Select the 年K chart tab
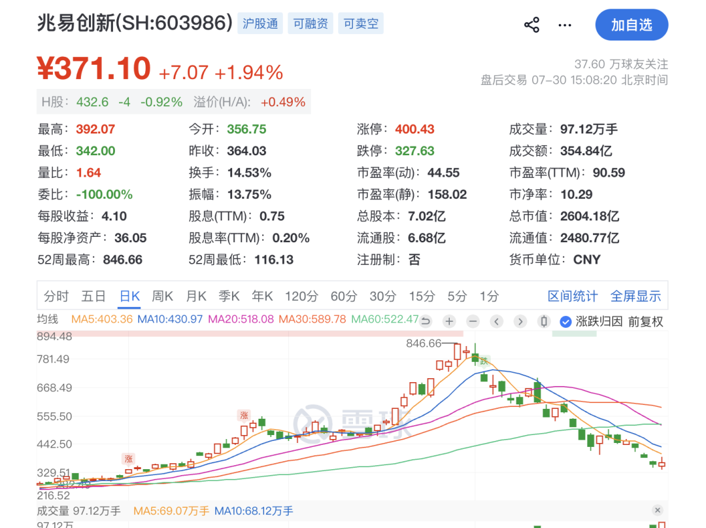 pos(262,296)
